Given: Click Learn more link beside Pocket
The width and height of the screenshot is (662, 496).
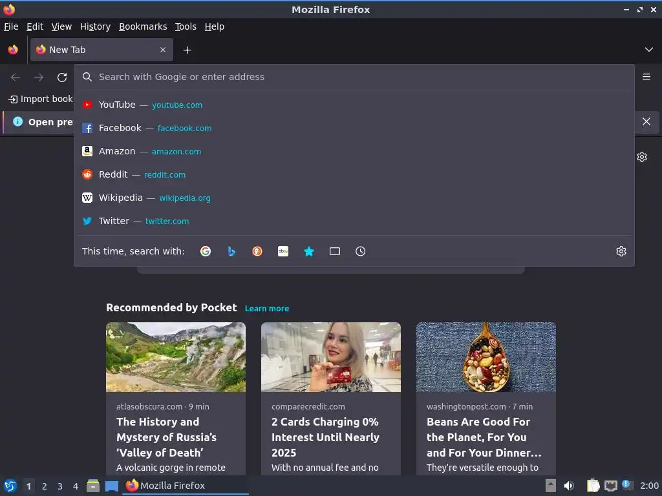Looking at the screenshot, I should [267, 308].
